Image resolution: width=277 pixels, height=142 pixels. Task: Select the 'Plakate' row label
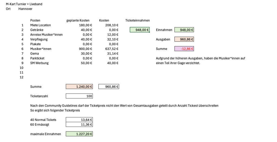(x=35, y=44)
